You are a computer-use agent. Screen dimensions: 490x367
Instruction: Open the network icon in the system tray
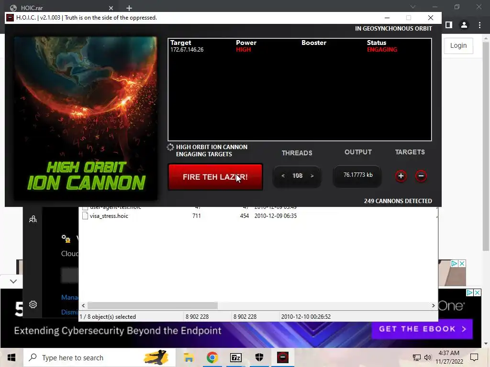[x=416, y=357]
